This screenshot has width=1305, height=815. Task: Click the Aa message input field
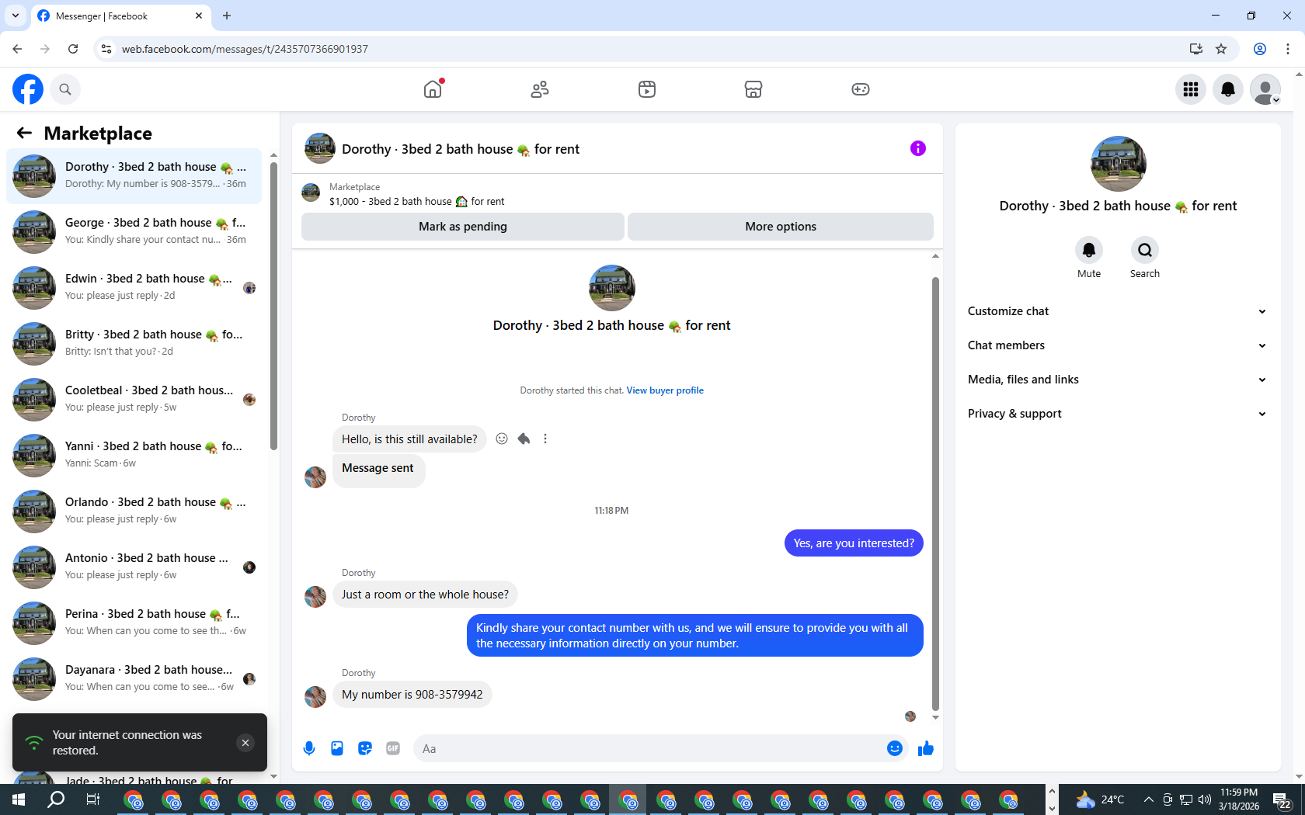click(x=649, y=749)
